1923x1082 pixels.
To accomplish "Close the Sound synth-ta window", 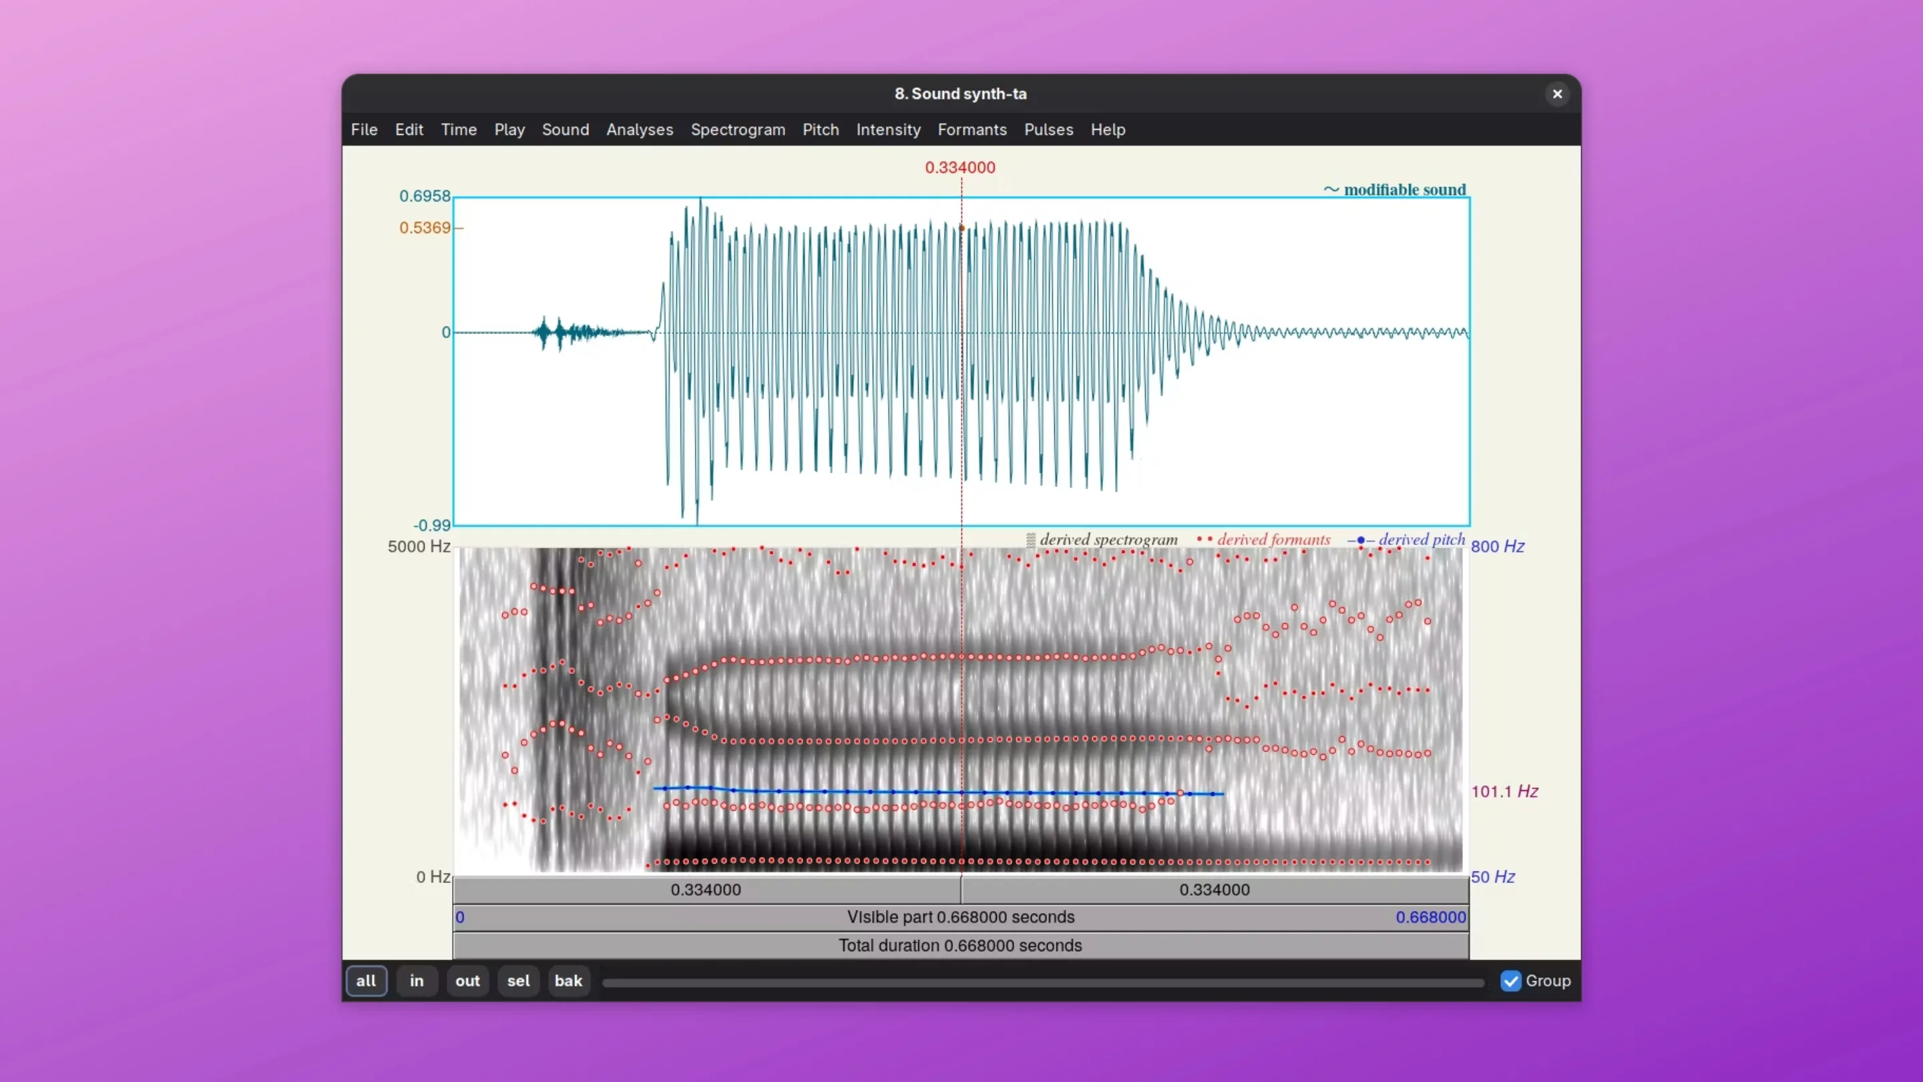I will 1557,94.
